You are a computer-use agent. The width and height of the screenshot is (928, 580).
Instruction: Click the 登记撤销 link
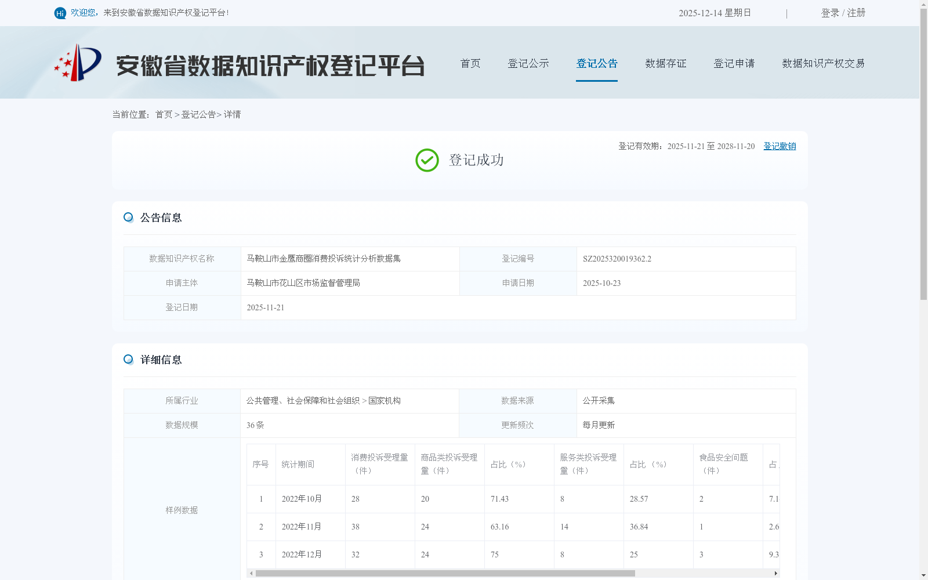(779, 146)
